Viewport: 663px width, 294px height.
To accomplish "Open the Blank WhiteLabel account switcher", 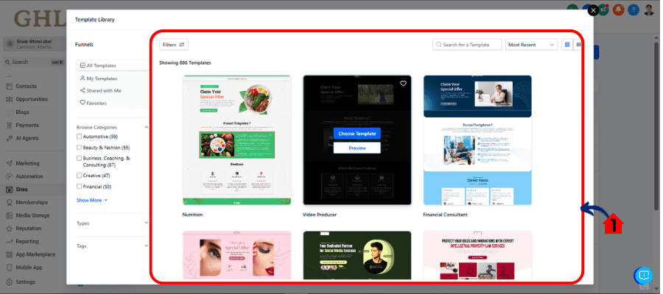I will pos(35,44).
